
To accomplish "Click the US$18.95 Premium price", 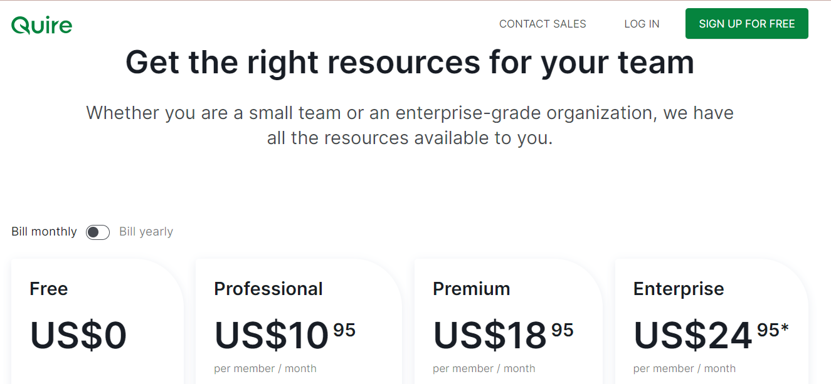I will coord(503,335).
